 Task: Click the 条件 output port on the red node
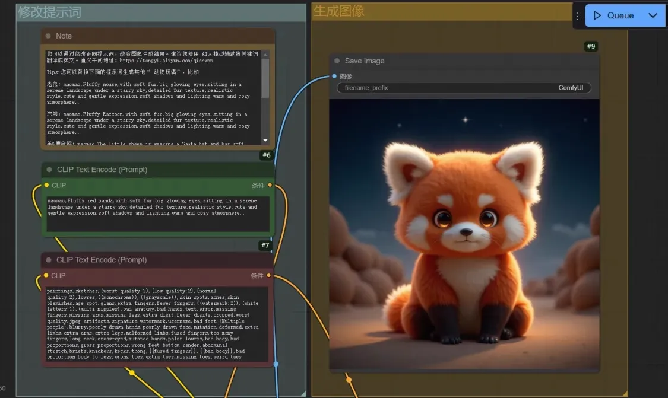[269, 275]
